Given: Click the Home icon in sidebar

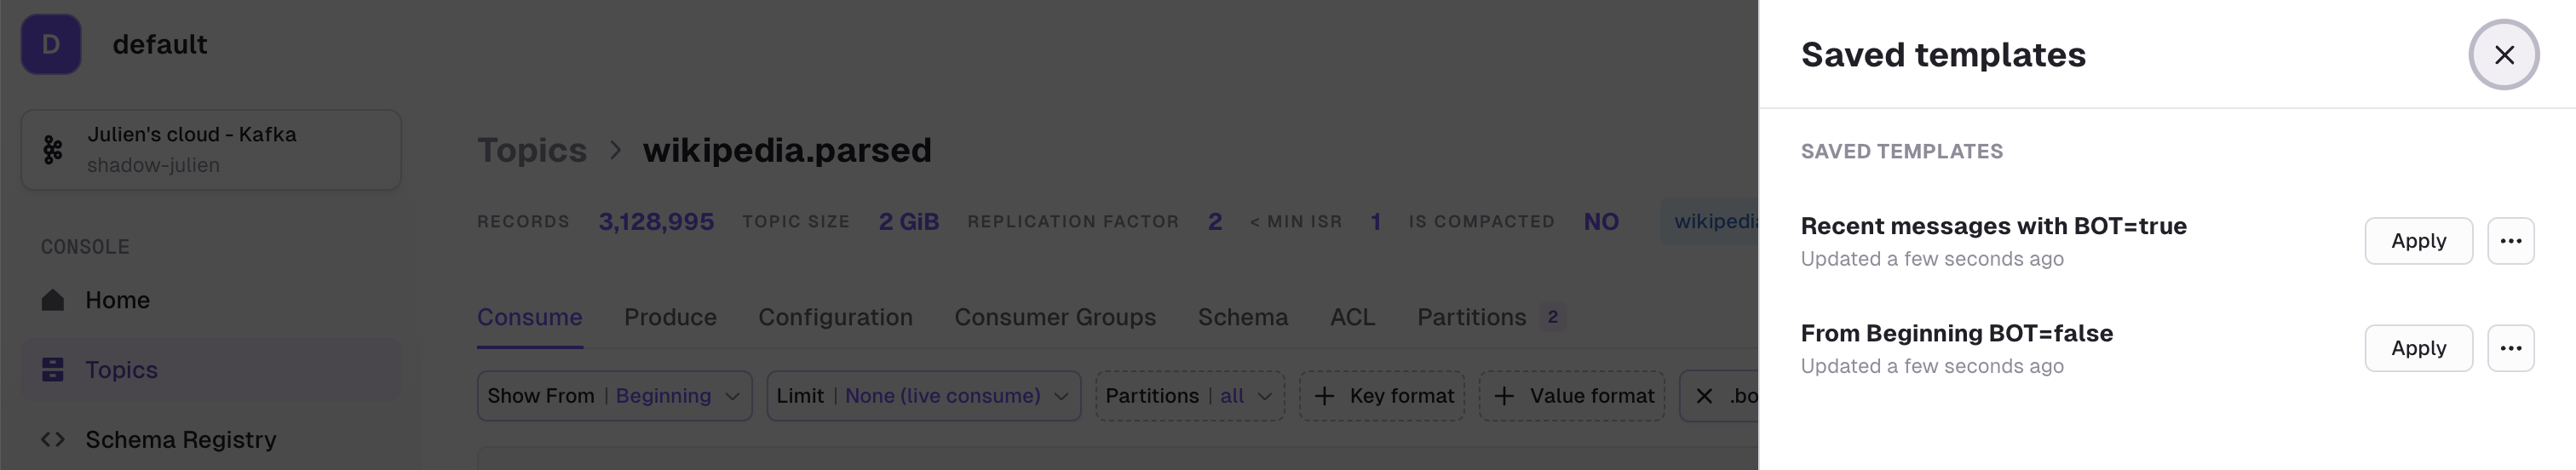Looking at the screenshot, I should [53, 300].
